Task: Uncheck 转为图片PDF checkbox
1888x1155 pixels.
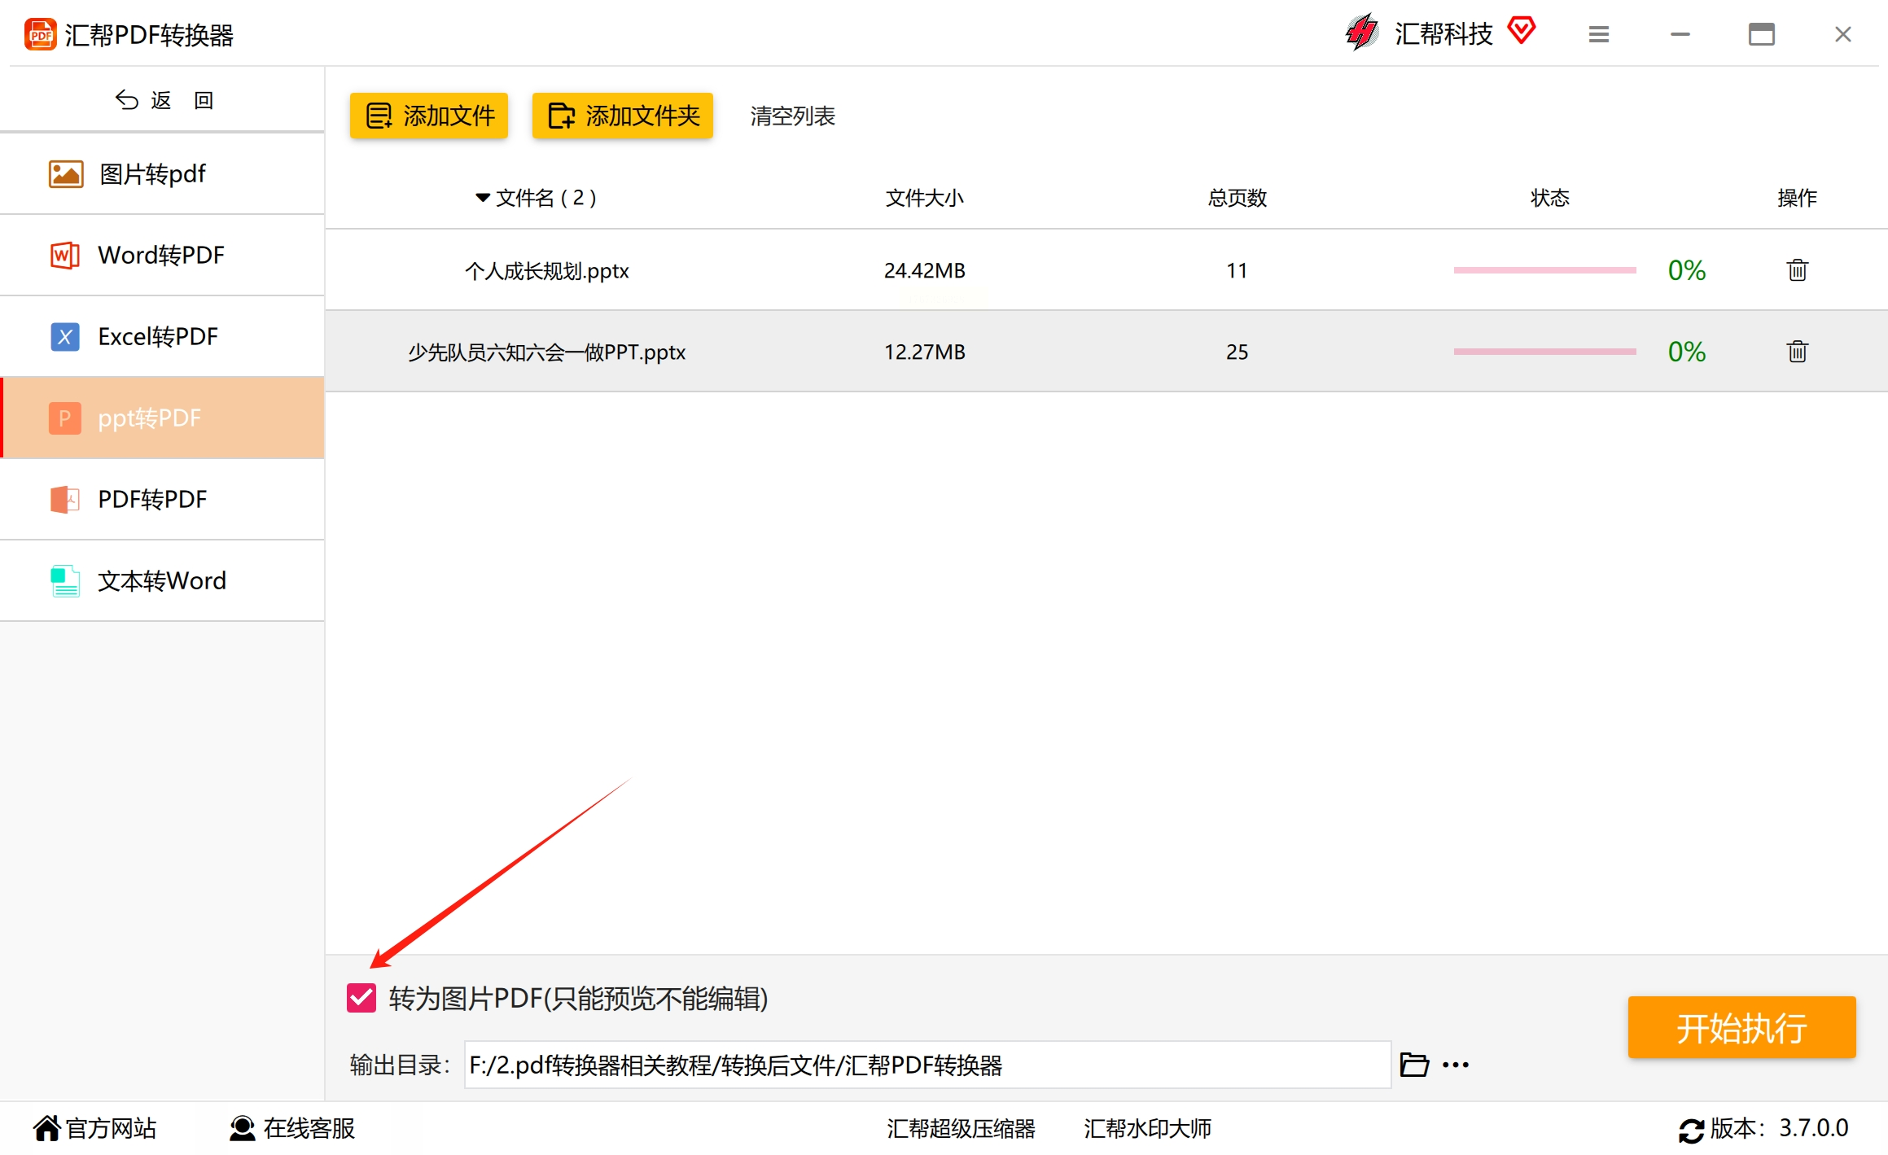Action: coord(361,998)
